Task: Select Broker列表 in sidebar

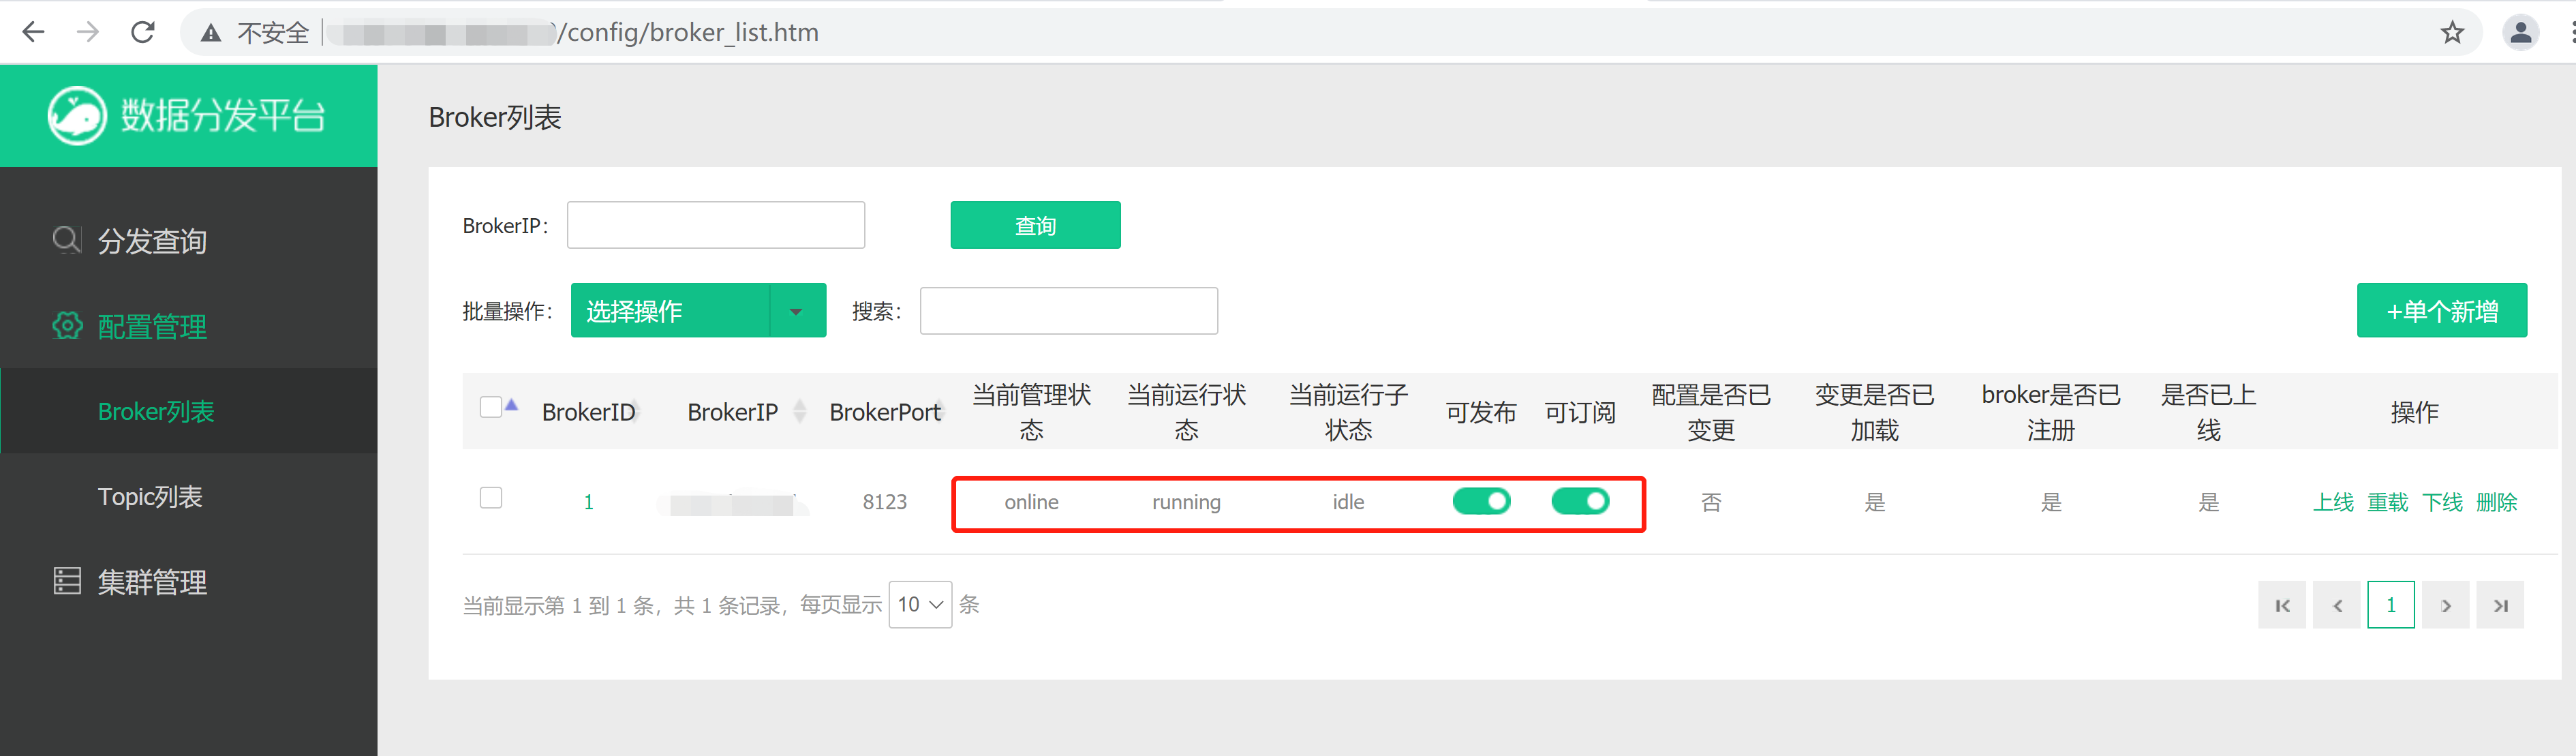Action: [156, 411]
